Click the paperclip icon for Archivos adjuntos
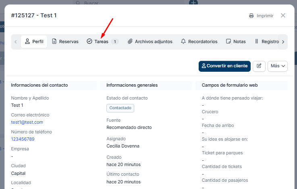Screen dimensions: 297x189 click(130, 42)
